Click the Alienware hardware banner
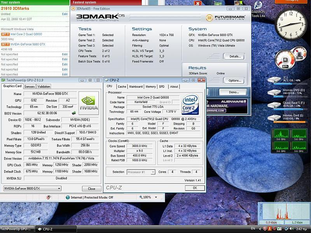The image size is (311, 233). pos(227,106)
